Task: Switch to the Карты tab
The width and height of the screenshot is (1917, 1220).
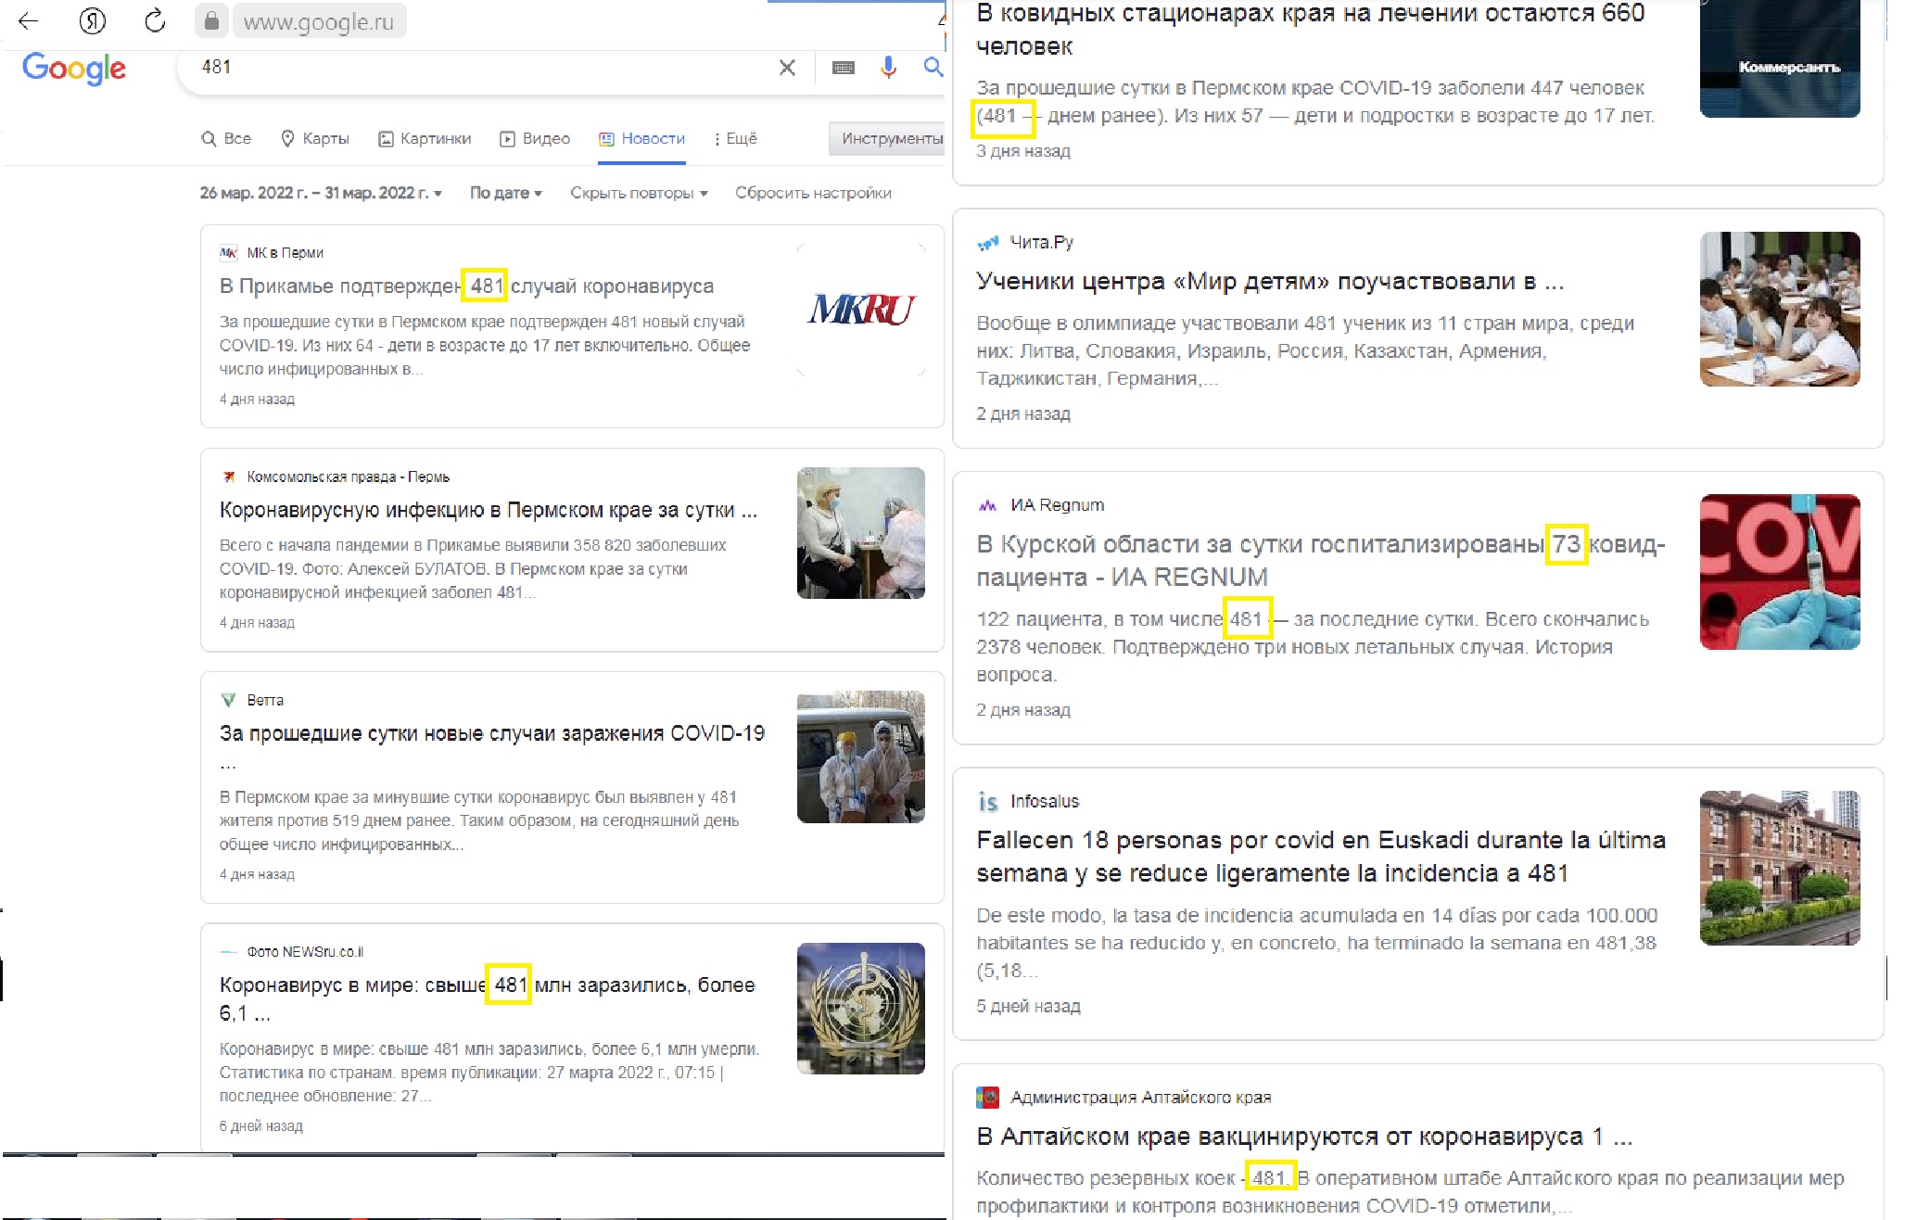Action: coord(315,138)
